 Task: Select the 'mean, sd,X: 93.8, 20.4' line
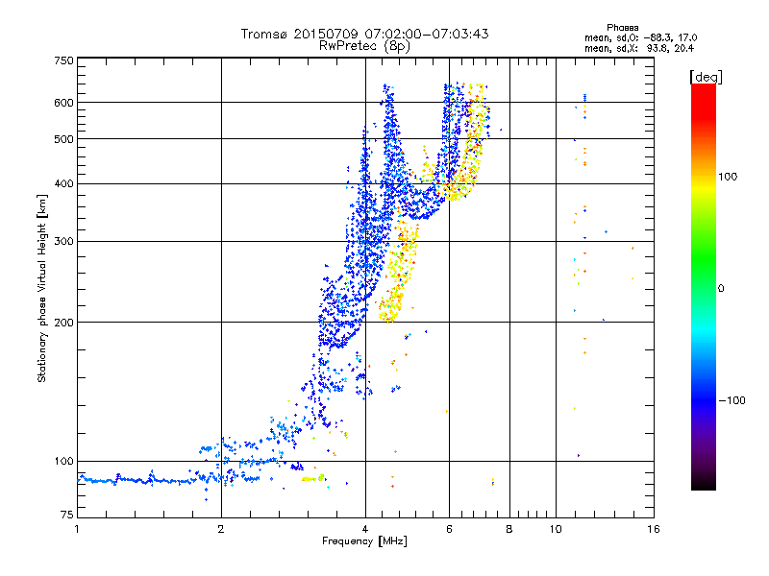point(639,48)
